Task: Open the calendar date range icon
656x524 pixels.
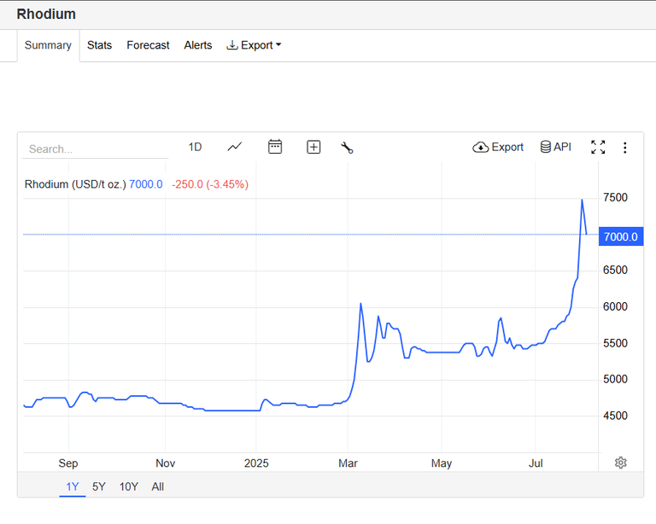Action: 275,147
